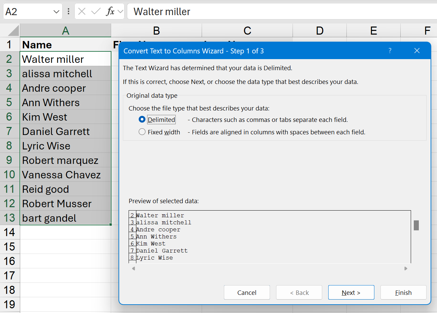This screenshot has height=313, width=437.
Task: Click the formula bar Enter checkmark icon
Action: (96, 11)
